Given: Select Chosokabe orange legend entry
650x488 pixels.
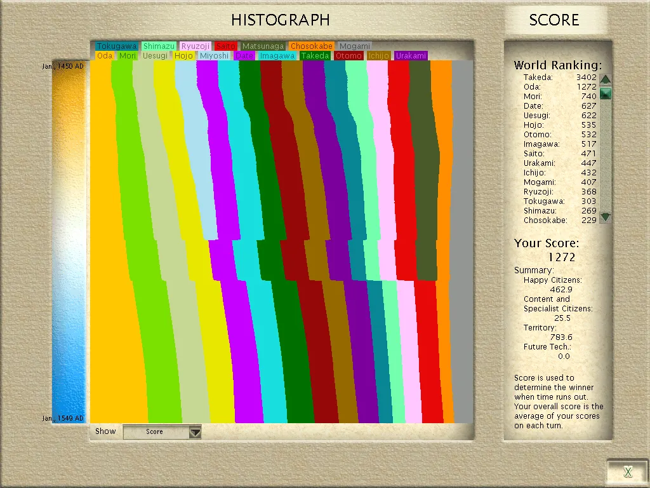Looking at the screenshot, I should 311,46.
